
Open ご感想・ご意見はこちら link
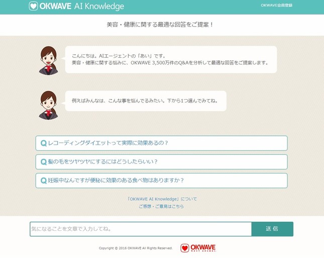(x=161, y=206)
